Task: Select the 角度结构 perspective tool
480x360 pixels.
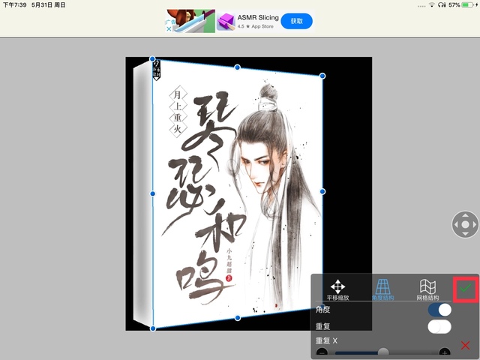Action: (382, 289)
